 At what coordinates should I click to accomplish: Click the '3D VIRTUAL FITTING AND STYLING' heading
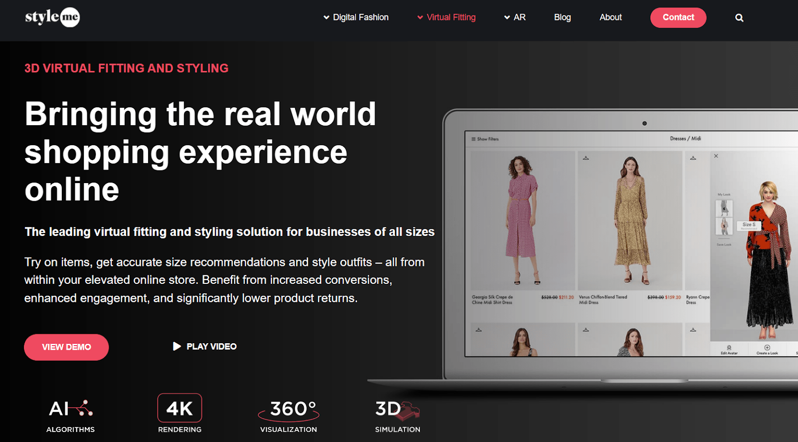tap(127, 68)
